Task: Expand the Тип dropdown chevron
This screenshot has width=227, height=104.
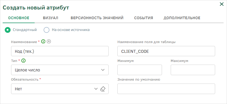Action: tap(103, 70)
